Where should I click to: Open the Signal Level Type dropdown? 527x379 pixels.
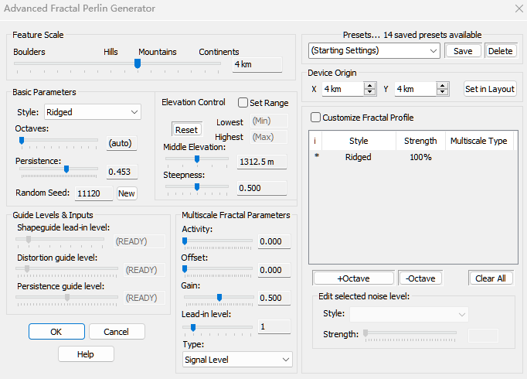[x=238, y=359]
